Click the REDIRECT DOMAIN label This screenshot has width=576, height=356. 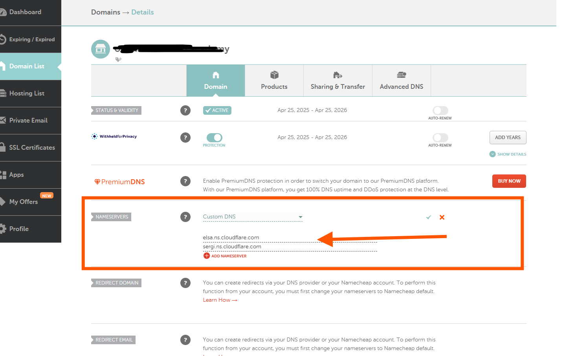point(116,283)
